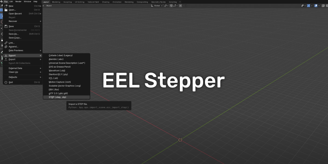Toggle X-ray view icon
Image resolution: width=328 pixels, height=164 pixels.
click(x=323, y=6)
